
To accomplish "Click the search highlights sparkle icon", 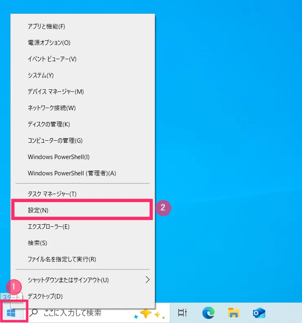I will (149, 313).
